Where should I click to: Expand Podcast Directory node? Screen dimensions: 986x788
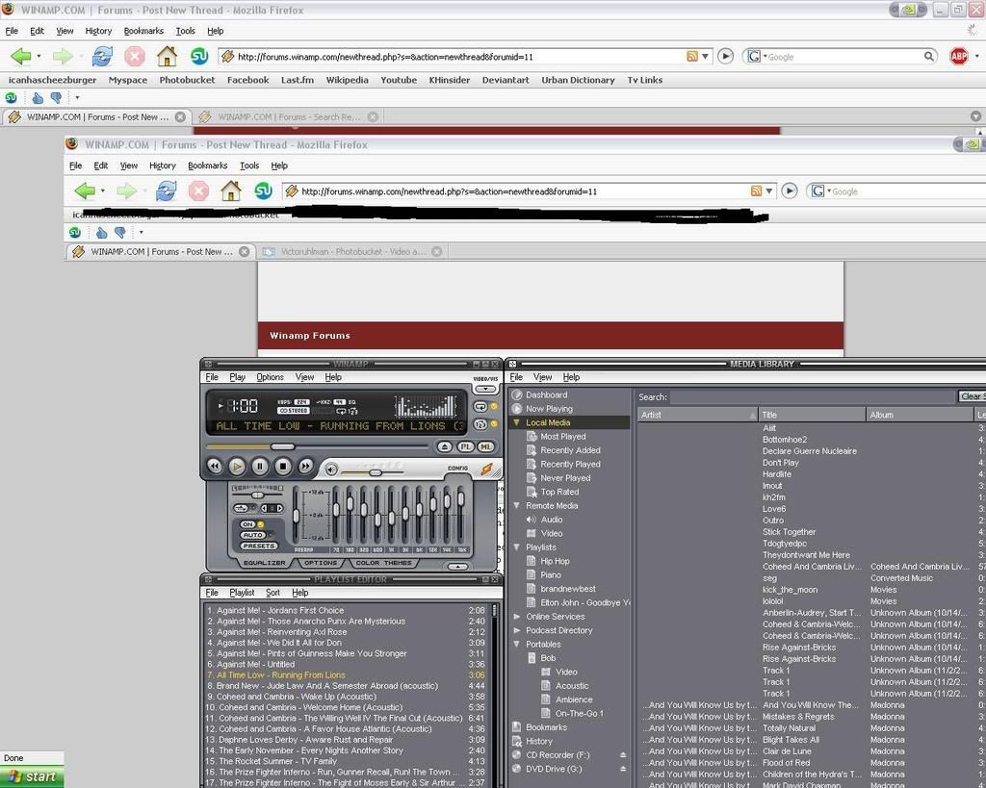point(517,630)
